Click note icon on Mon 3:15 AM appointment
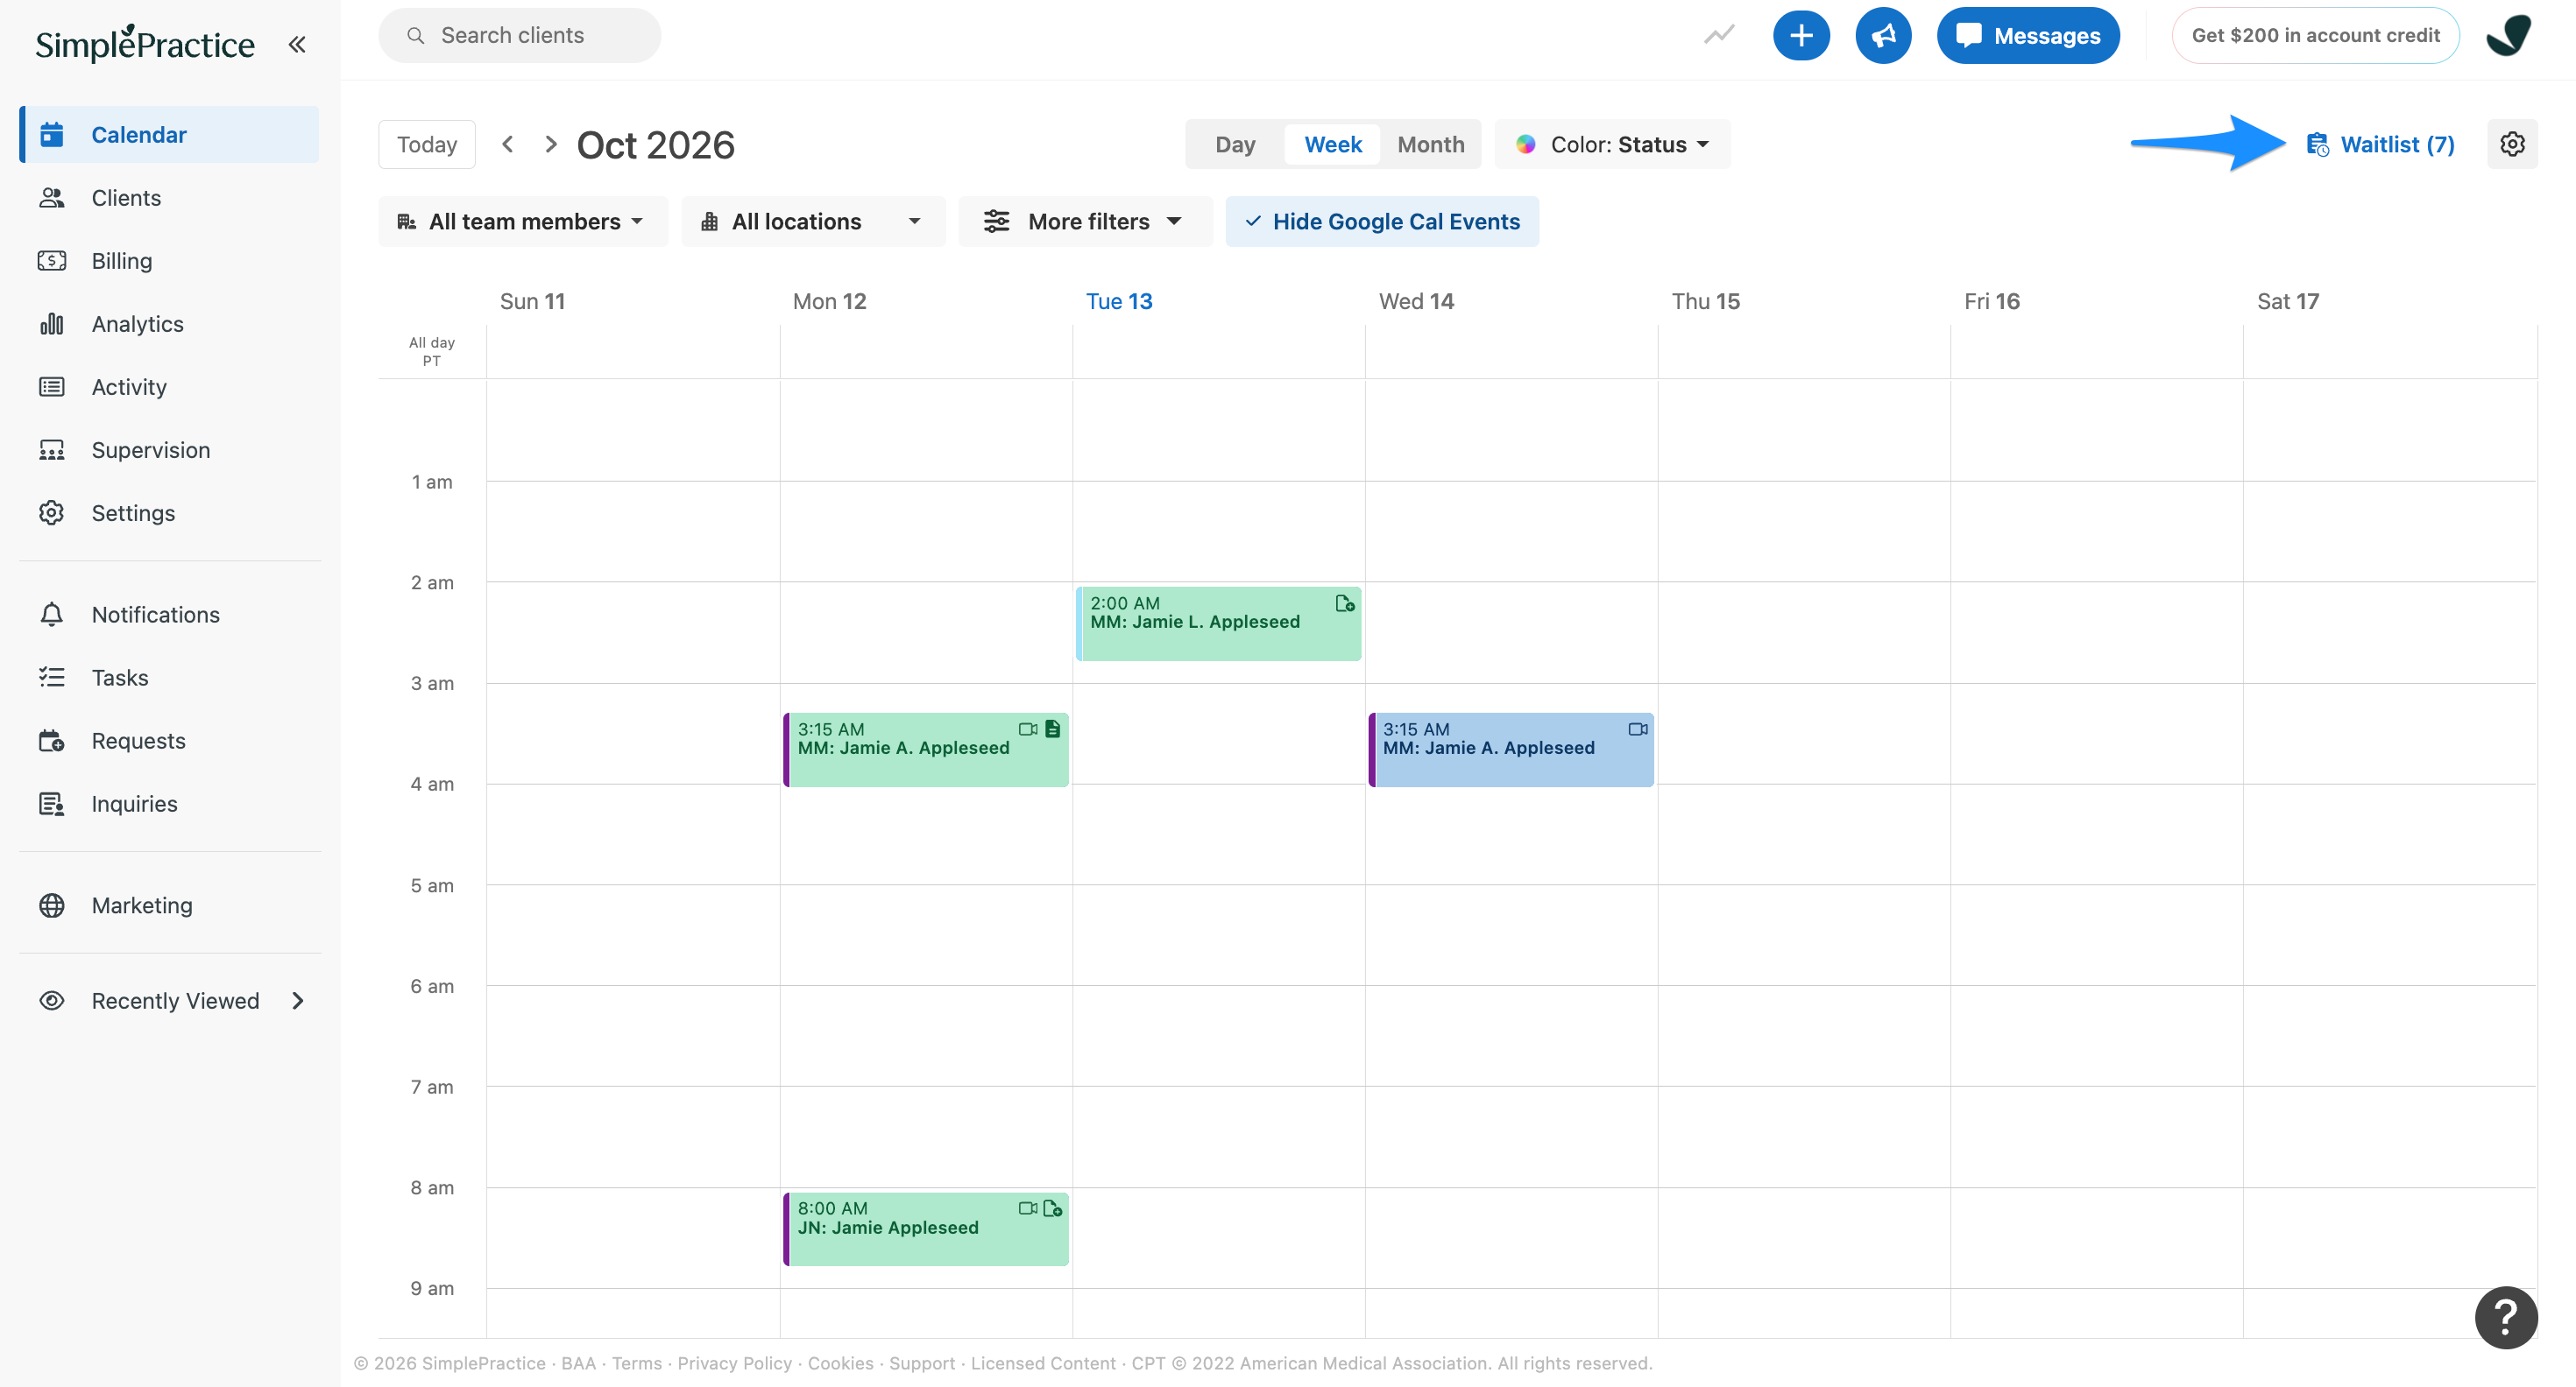Image resolution: width=2576 pixels, height=1387 pixels. (x=1053, y=729)
